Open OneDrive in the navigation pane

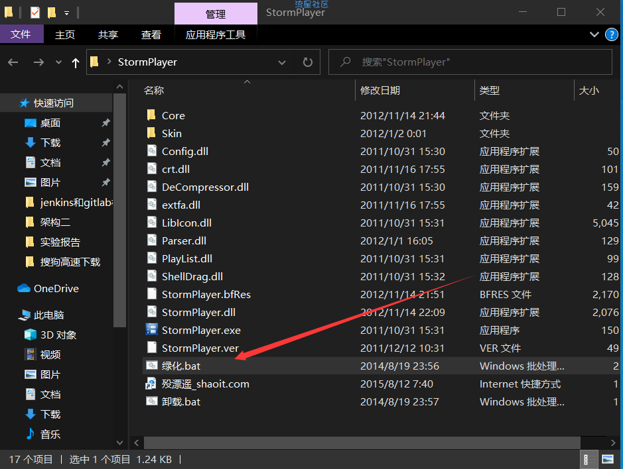point(56,288)
